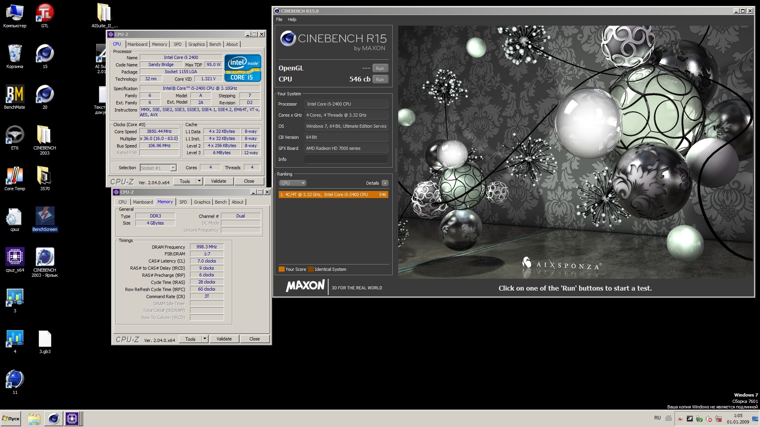Open CINEBENCH 2003 - Ярлык shortcut

45,263
